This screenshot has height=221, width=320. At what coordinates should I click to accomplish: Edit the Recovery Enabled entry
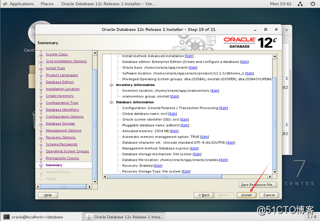coord(158,166)
